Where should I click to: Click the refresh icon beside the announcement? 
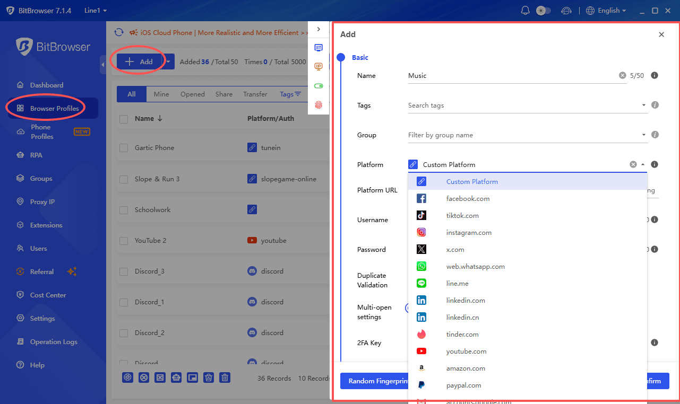(x=119, y=32)
